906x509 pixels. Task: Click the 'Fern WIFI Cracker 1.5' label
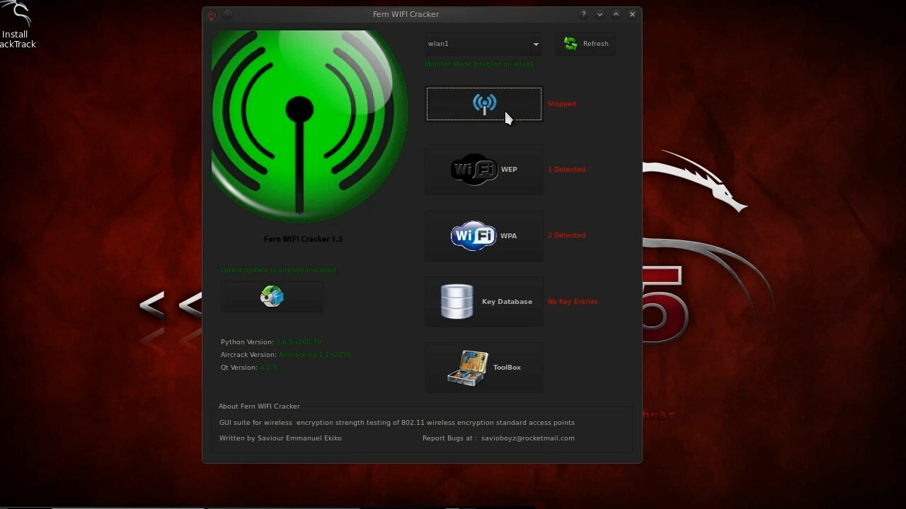[x=303, y=239]
